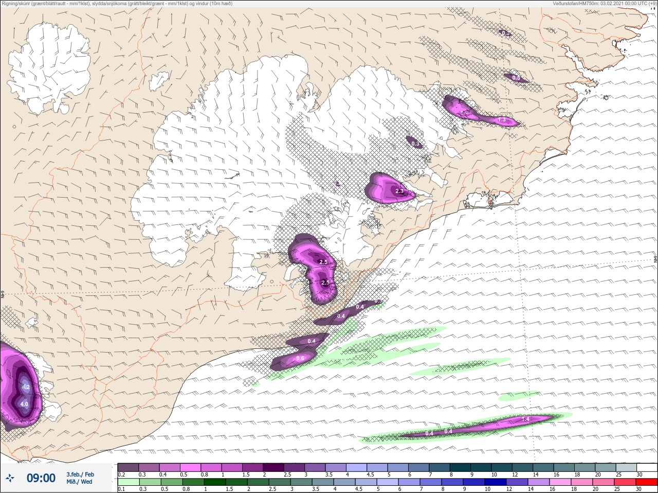
Task: Click the 'Veðurstofan/HM750m' model run text
Action: click(605, 4)
